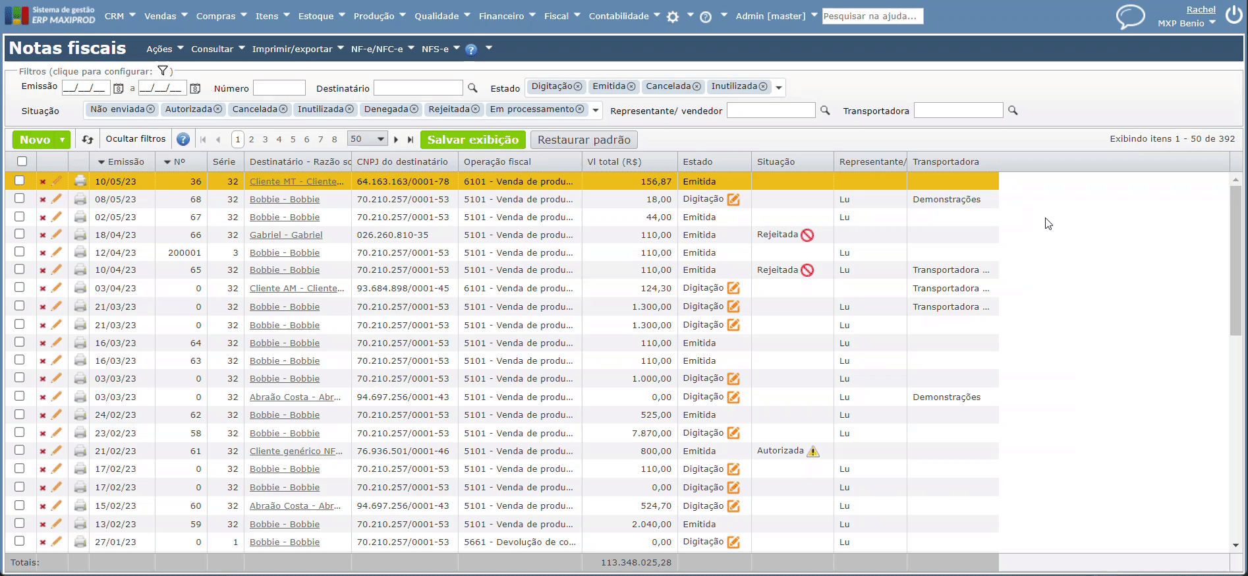Expand the Estado filter dropdown arrow
Screen dimensions: 1248x576
pos(779,88)
